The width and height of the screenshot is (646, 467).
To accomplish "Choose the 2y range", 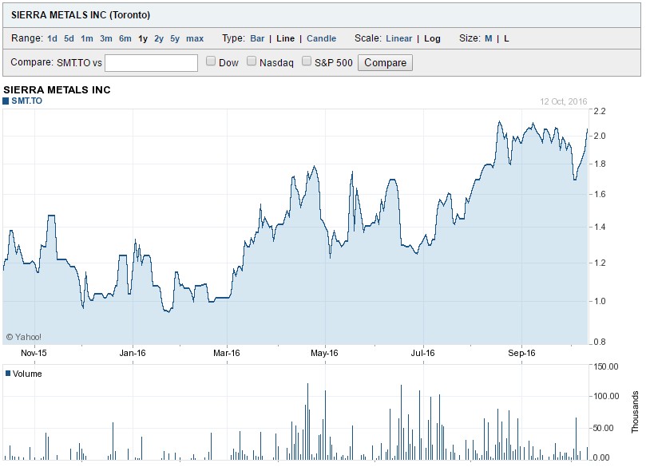I will [159, 38].
